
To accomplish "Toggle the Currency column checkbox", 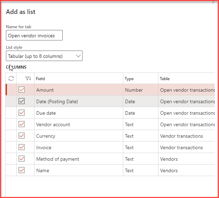I will tap(22, 136).
